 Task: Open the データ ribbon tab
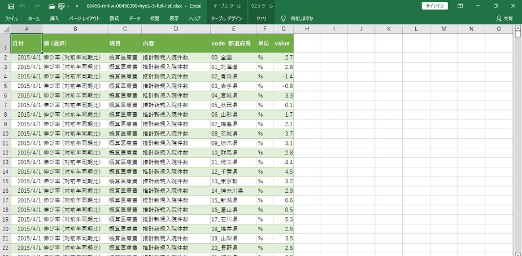134,19
